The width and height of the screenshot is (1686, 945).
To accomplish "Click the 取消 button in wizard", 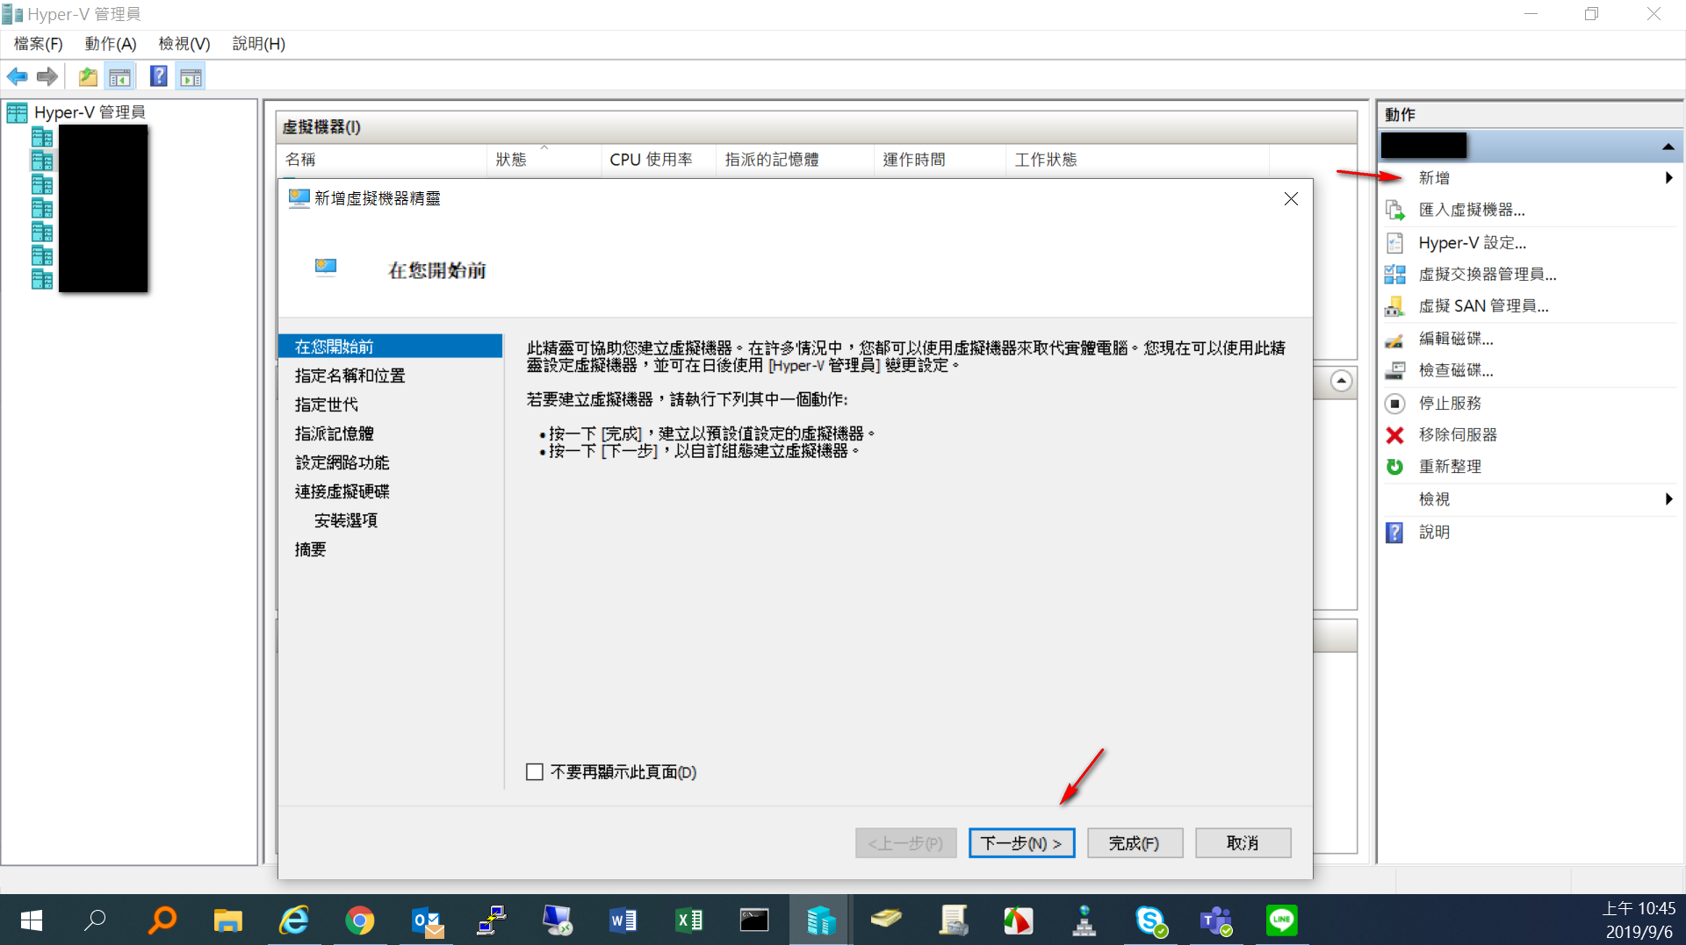I will 1243,843.
